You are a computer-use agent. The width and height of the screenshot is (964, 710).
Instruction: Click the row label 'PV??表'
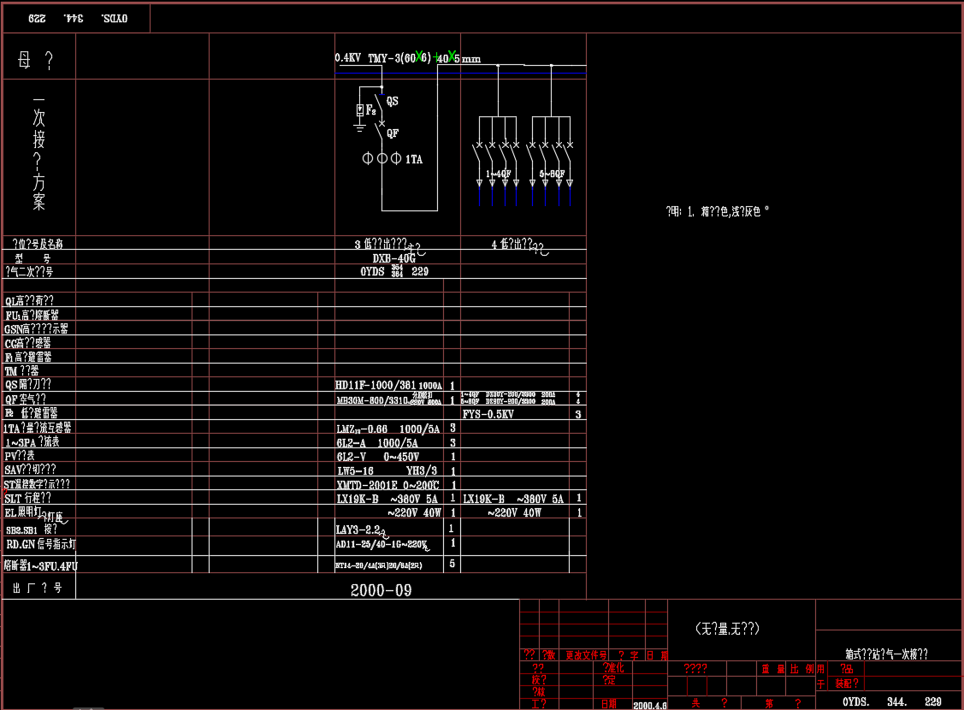tap(20, 455)
